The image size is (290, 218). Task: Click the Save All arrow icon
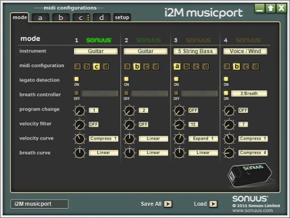tap(168, 204)
